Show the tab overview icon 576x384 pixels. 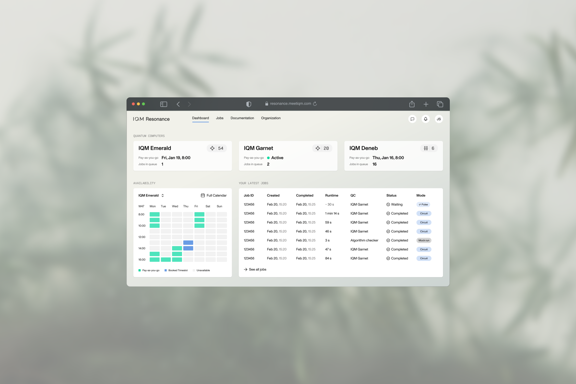pos(440,104)
